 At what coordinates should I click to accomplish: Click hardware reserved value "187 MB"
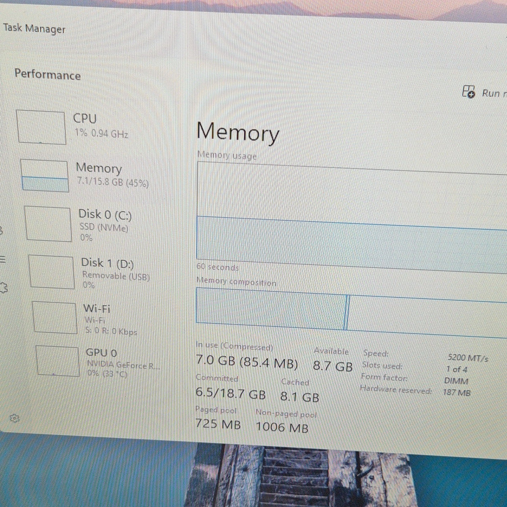(456, 393)
